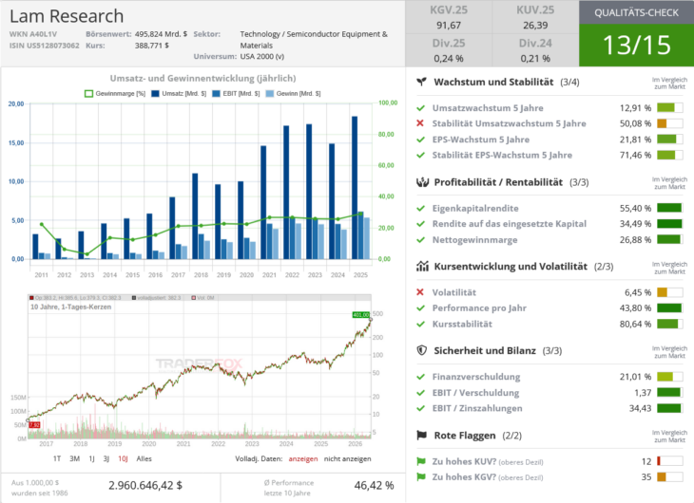Click the Finanzverschuldung label
Screen dimensions: 694x503
click(x=476, y=377)
